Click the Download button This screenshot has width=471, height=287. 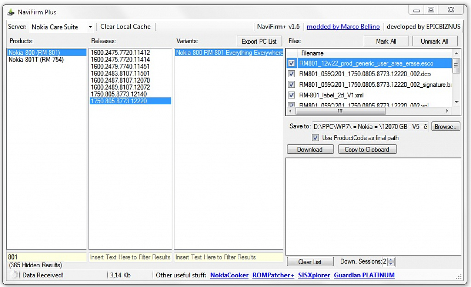pos(310,149)
